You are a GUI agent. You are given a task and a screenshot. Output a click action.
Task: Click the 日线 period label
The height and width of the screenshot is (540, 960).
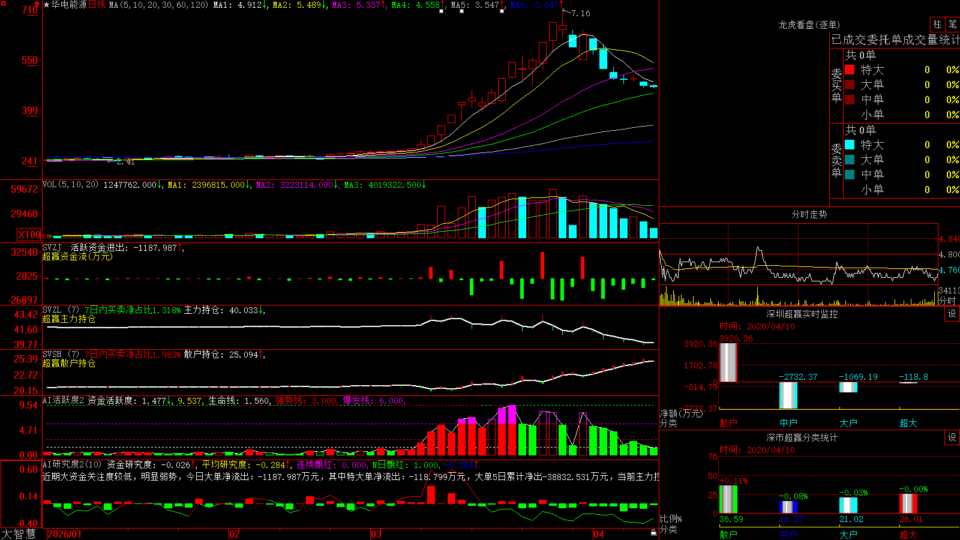(97, 5)
